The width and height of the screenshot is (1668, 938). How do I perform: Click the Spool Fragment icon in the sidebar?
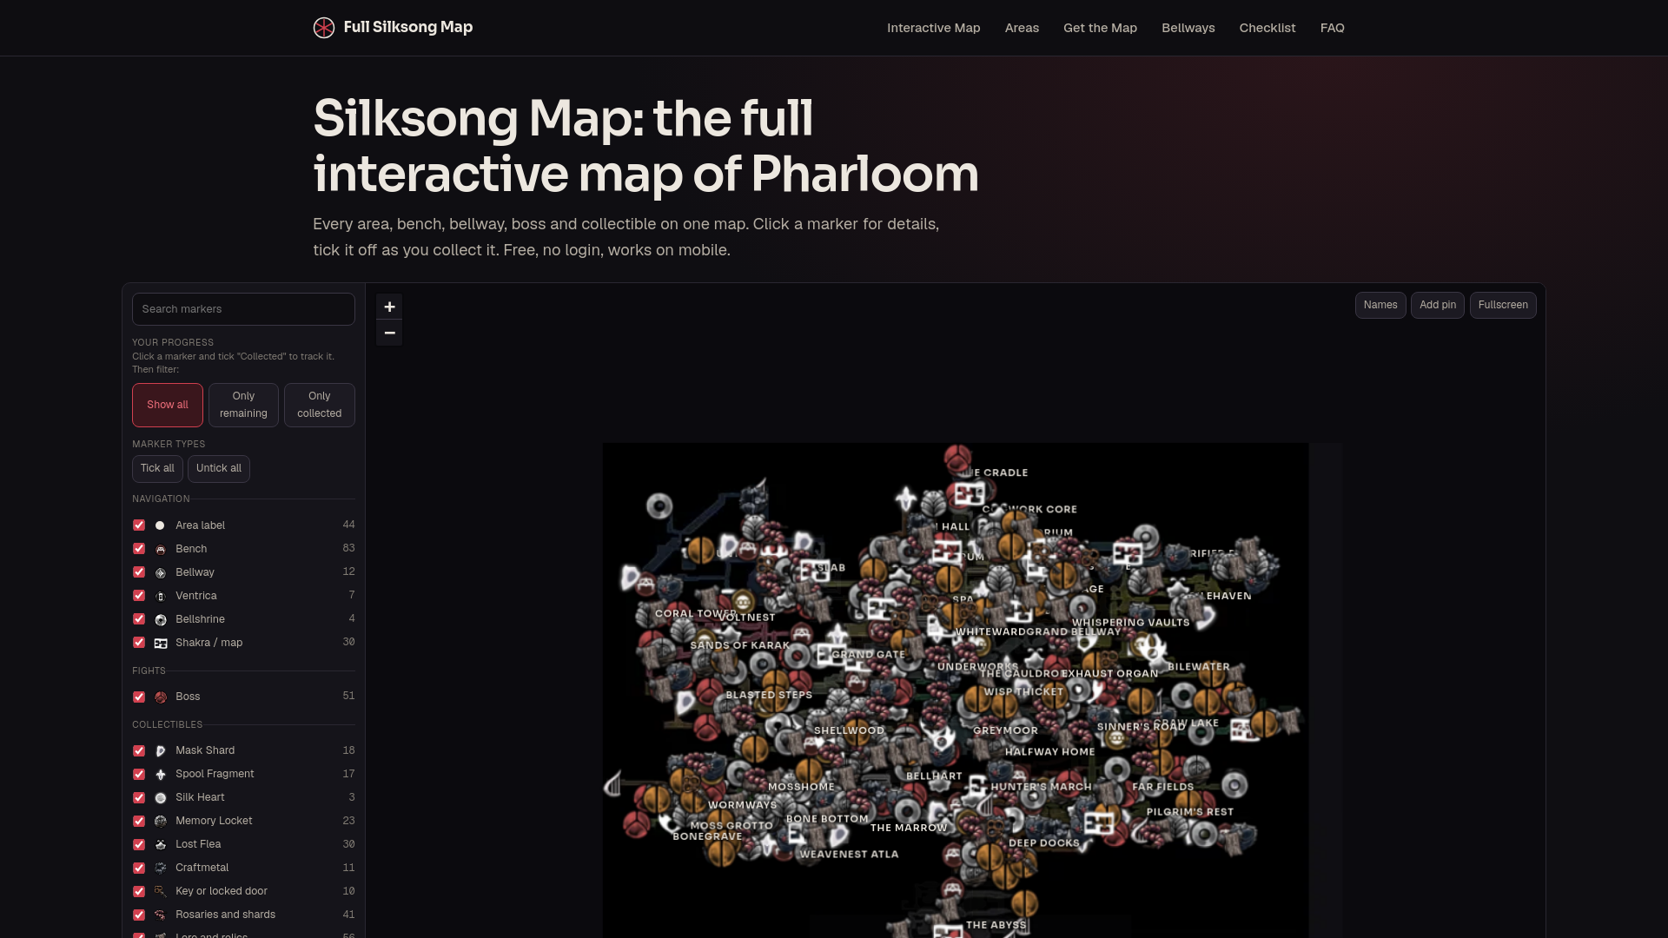pos(160,774)
